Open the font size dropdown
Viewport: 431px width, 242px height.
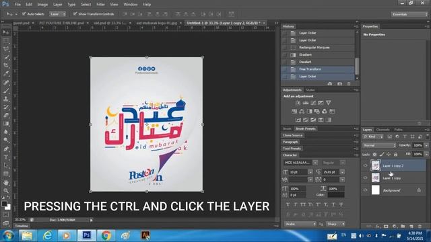(x=310, y=172)
